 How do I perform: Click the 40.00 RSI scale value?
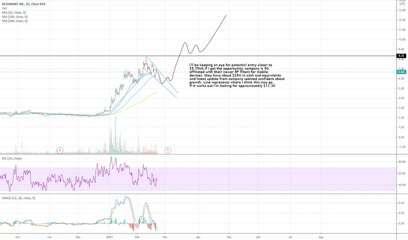(402, 185)
